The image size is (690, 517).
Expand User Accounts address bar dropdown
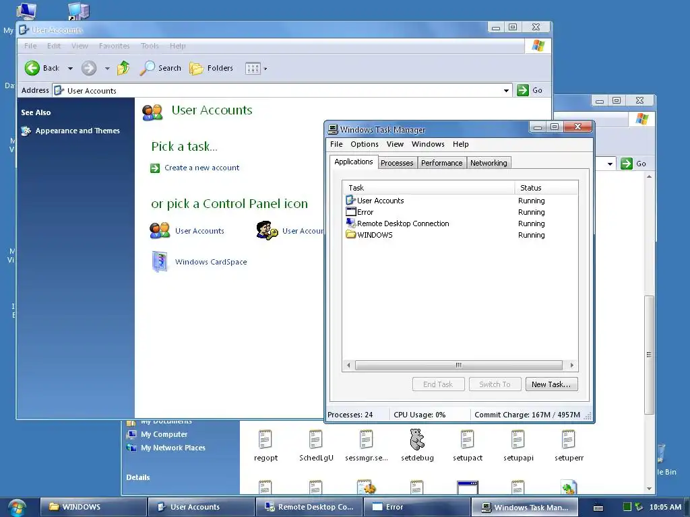coord(507,91)
